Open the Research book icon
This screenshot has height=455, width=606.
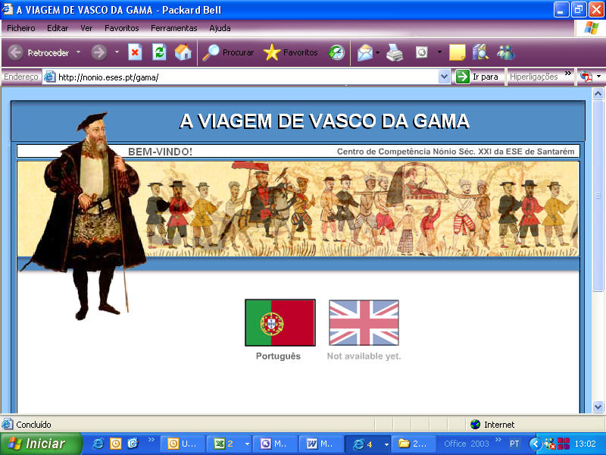[x=480, y=52]
